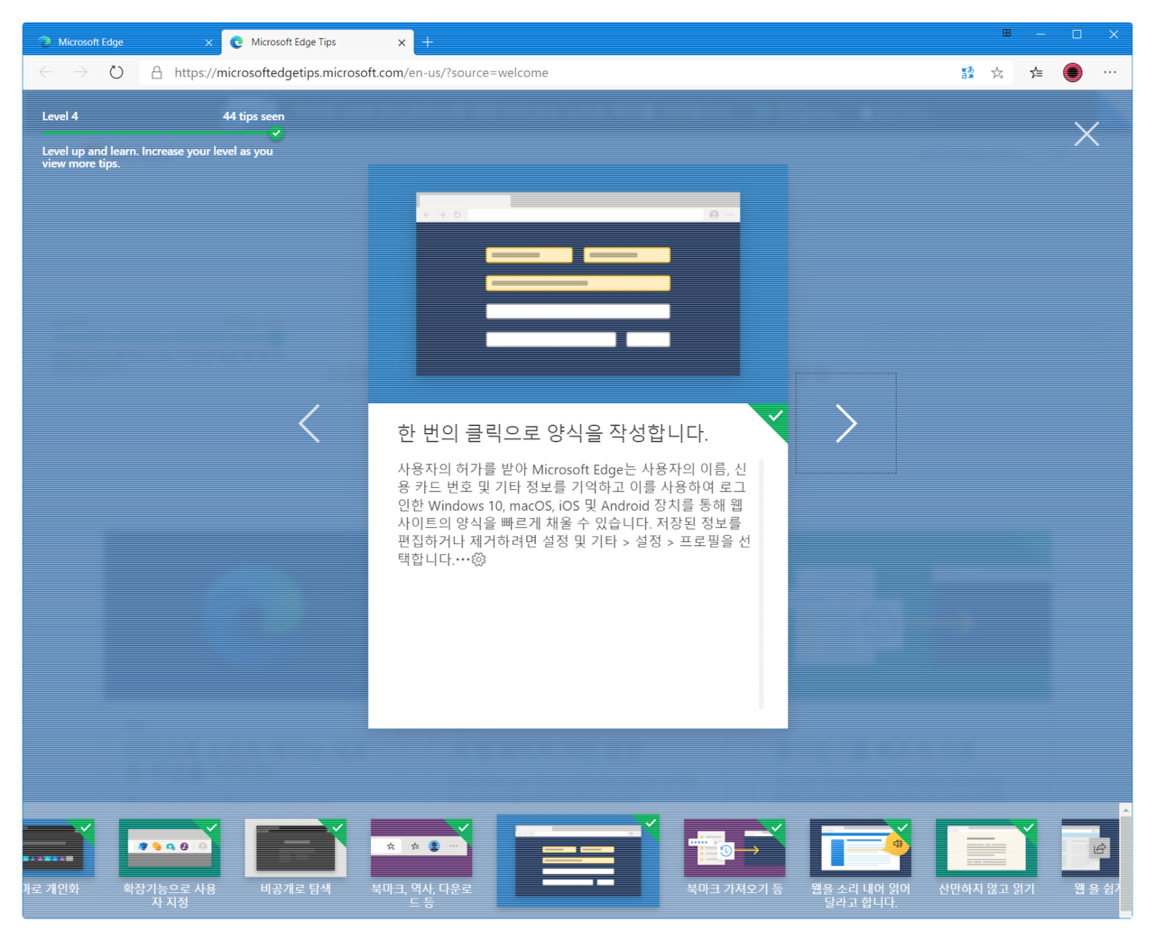Open the translate page icon
1155x941 pixels.
coord(967,73)
